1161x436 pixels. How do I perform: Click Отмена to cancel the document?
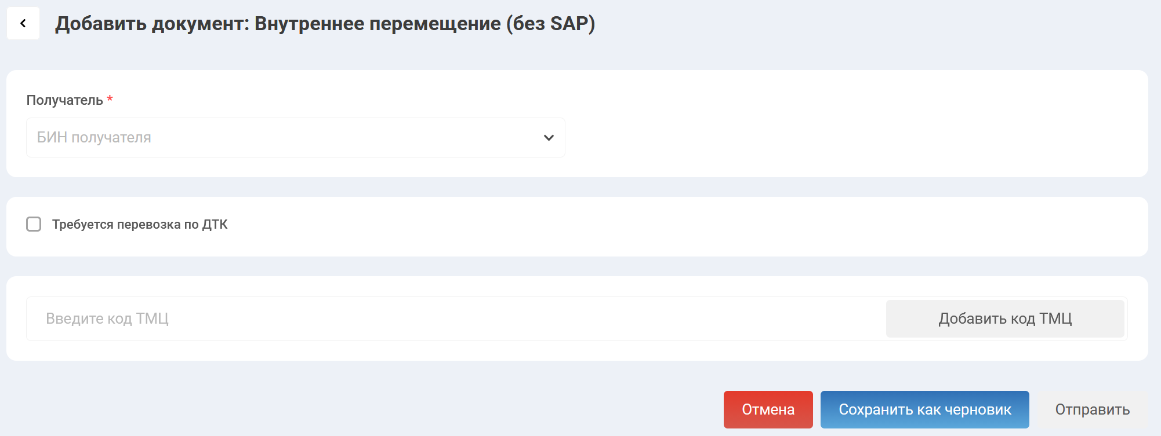[x=768, y=409]
